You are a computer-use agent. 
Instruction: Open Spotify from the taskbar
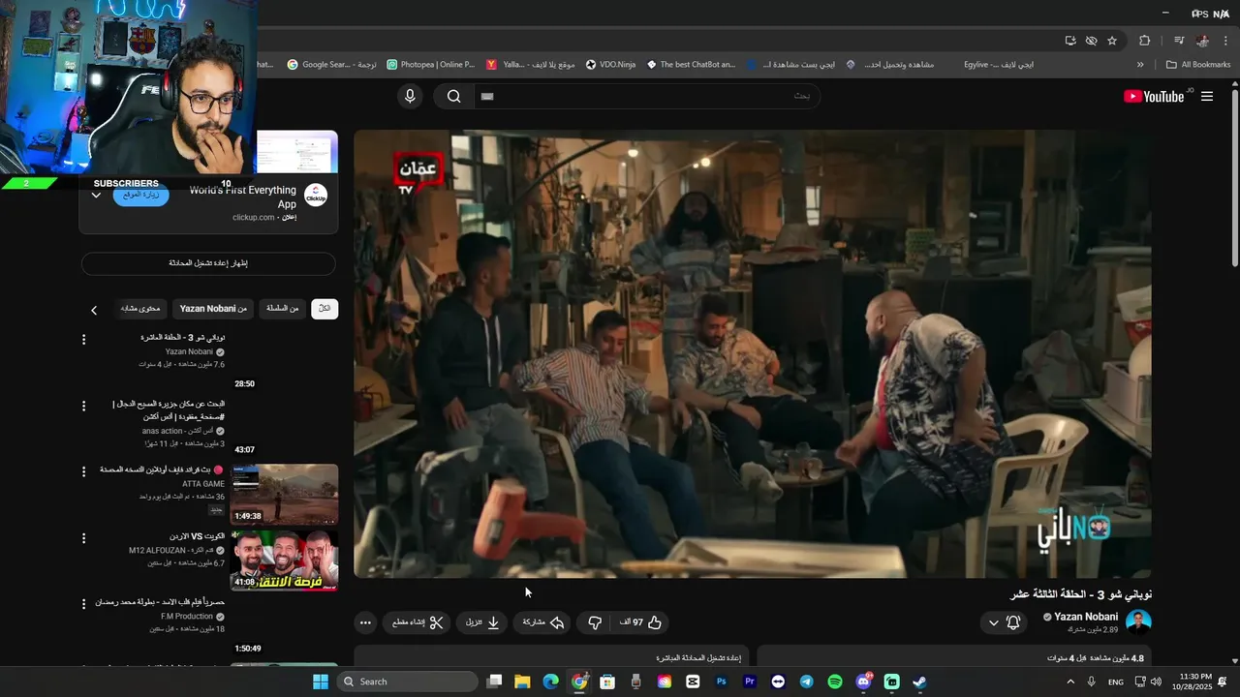(x=834, y=682)
